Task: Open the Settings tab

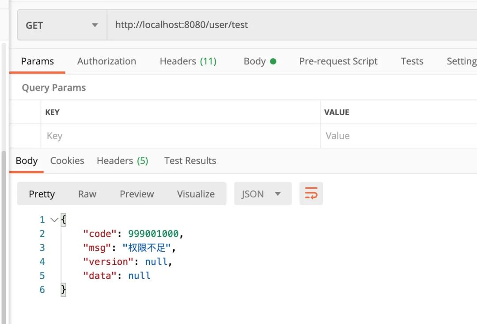Action: [x=462, y=61]
